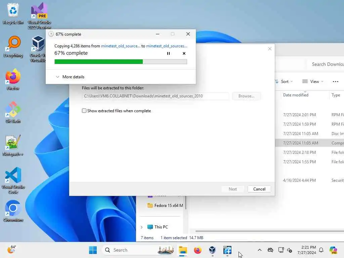344x258 pixels.
Task: Select the Fedora 15 x64 folder in sidebar
Action: coord(165,206)
